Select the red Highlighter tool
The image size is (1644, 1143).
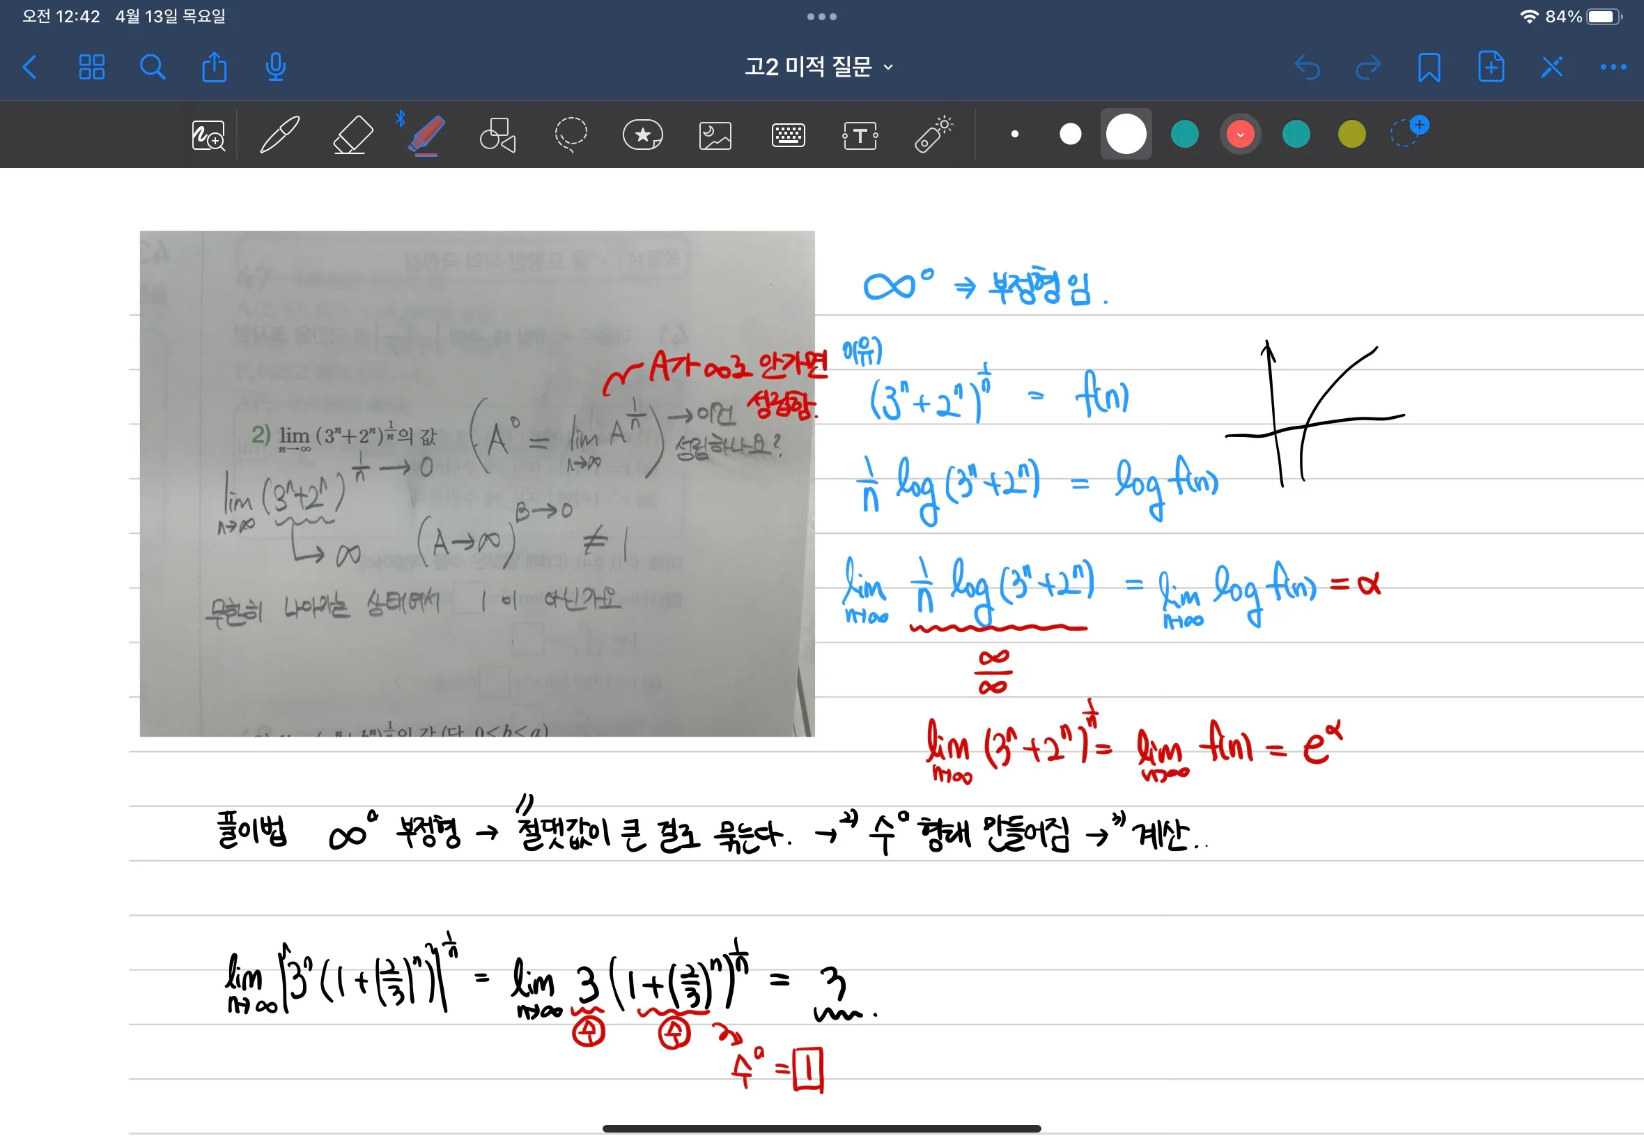pos(426,135)
